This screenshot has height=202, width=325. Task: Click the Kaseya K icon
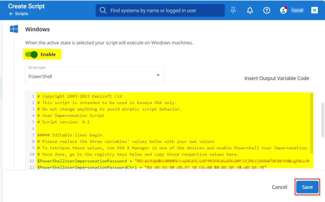[314, 10]
